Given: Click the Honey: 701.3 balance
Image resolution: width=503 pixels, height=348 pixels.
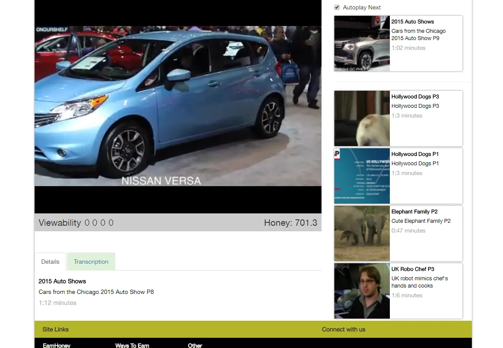Looking at the screenshot, I should tap(291, 222).
